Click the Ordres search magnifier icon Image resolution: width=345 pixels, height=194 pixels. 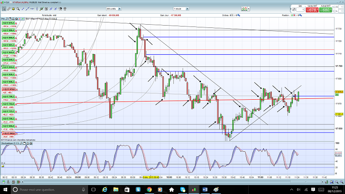tap(239, 15)
